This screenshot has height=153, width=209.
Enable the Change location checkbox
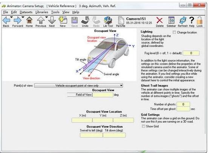point(174,32)
